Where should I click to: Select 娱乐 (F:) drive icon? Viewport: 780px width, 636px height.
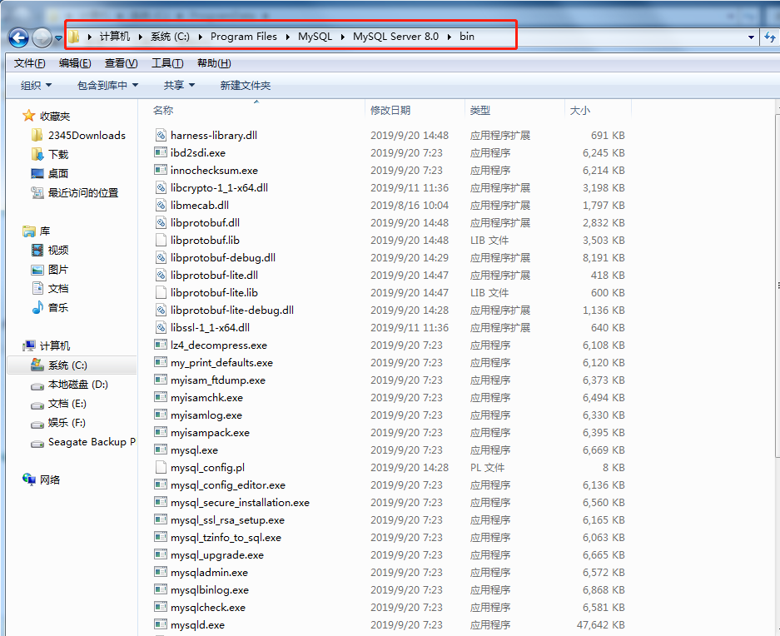pyautogui.click(x=37, y=424)
